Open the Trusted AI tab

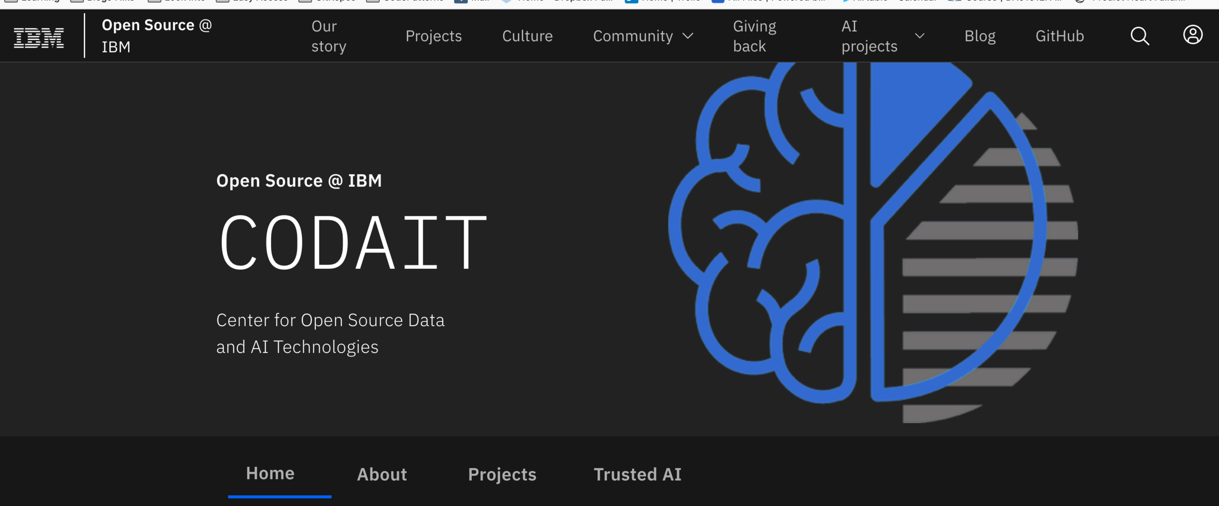(x=637, y=474)
